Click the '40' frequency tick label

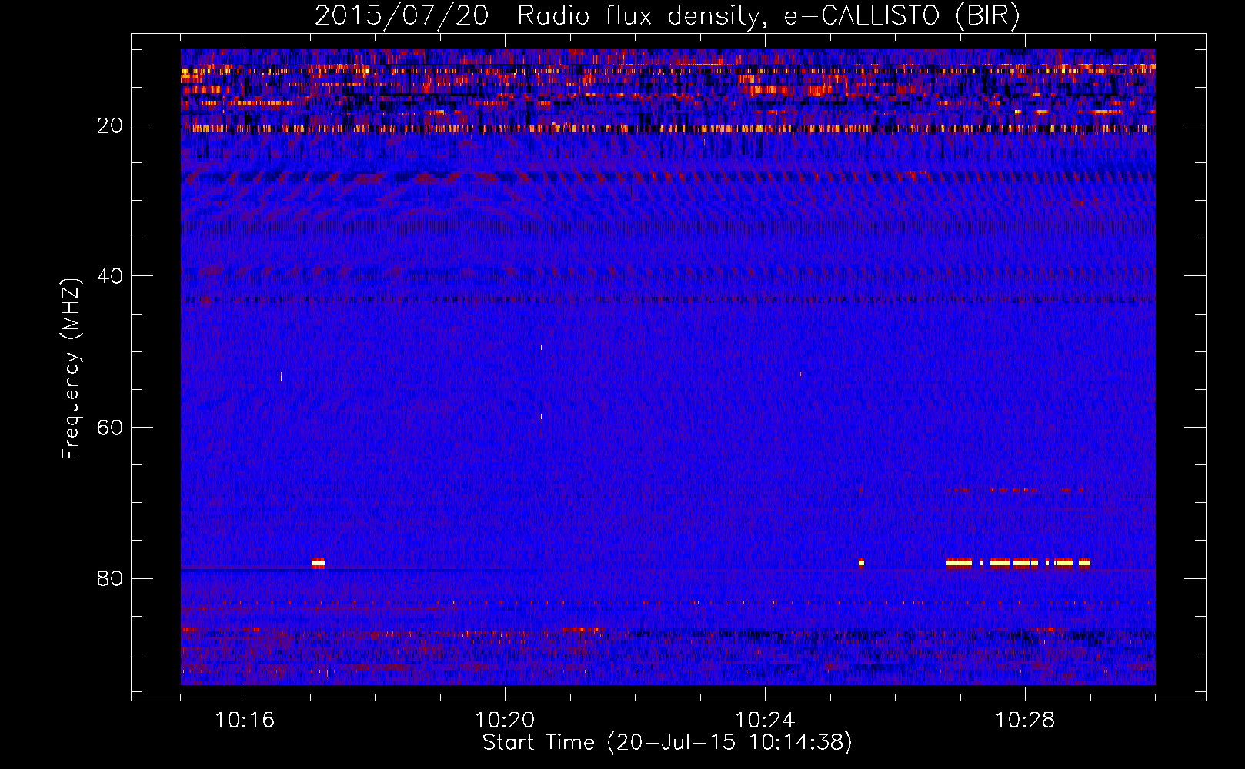111,276
